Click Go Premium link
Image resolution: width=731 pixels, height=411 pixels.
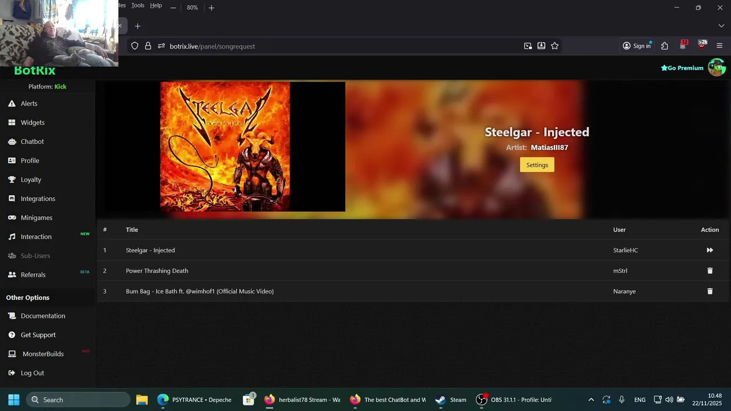(682, 68)
